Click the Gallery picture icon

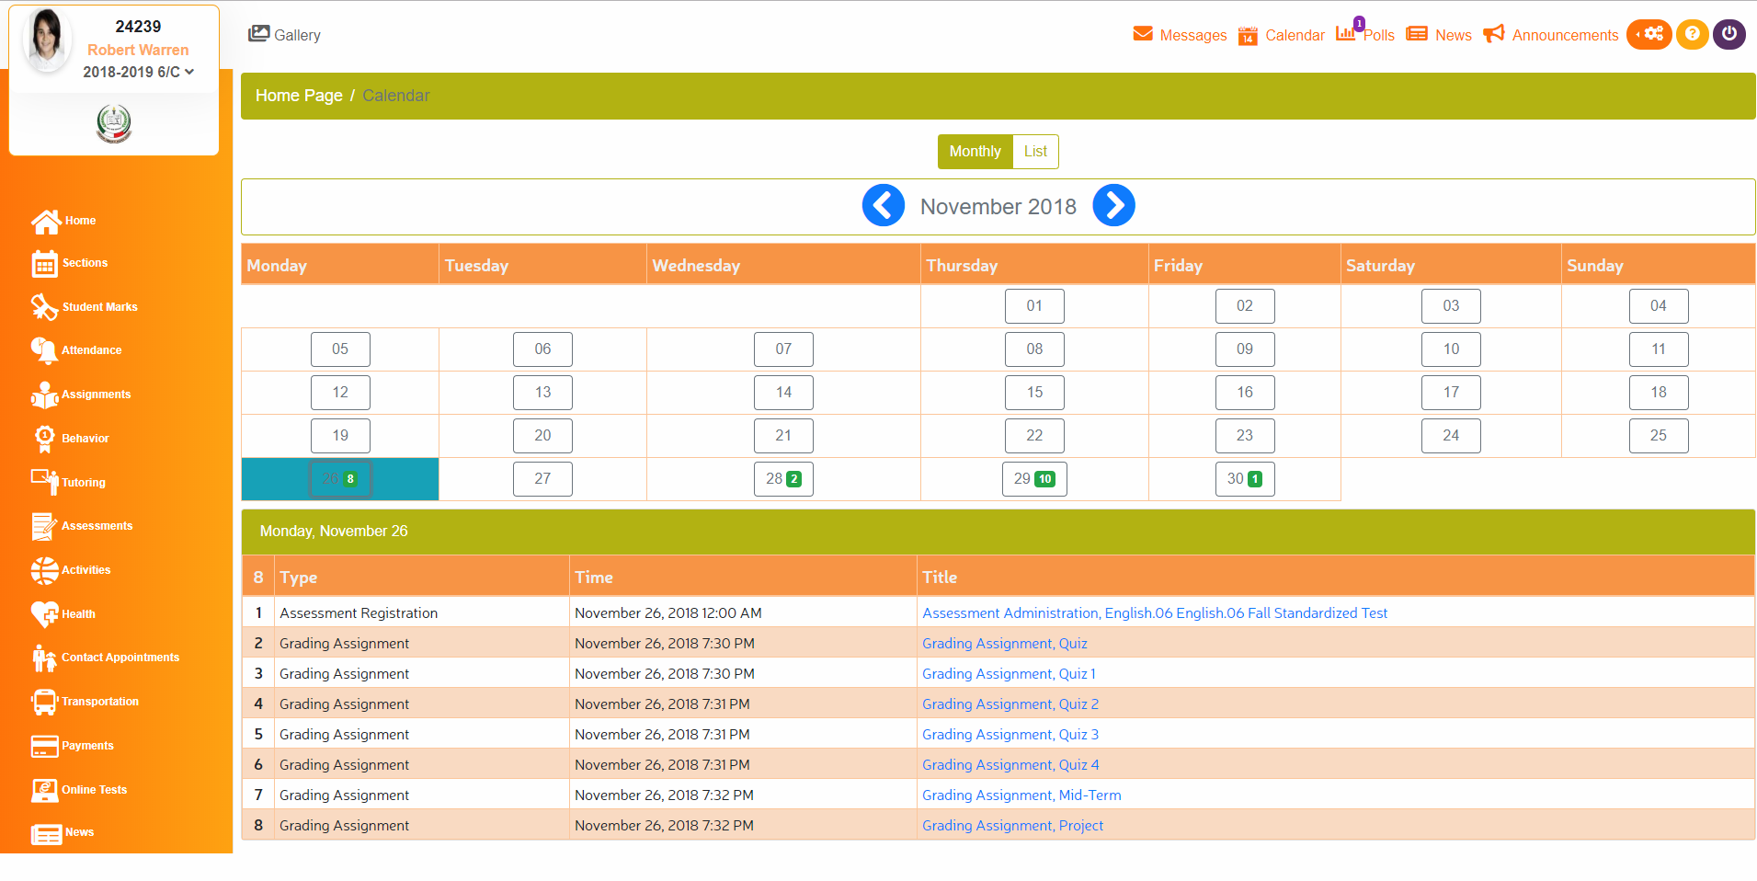coord(257,33)
